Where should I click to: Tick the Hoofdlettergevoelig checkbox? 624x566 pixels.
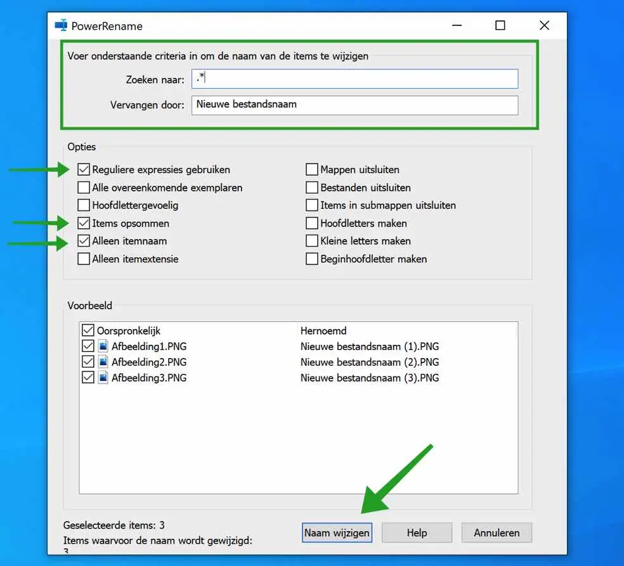pos(84,205)
